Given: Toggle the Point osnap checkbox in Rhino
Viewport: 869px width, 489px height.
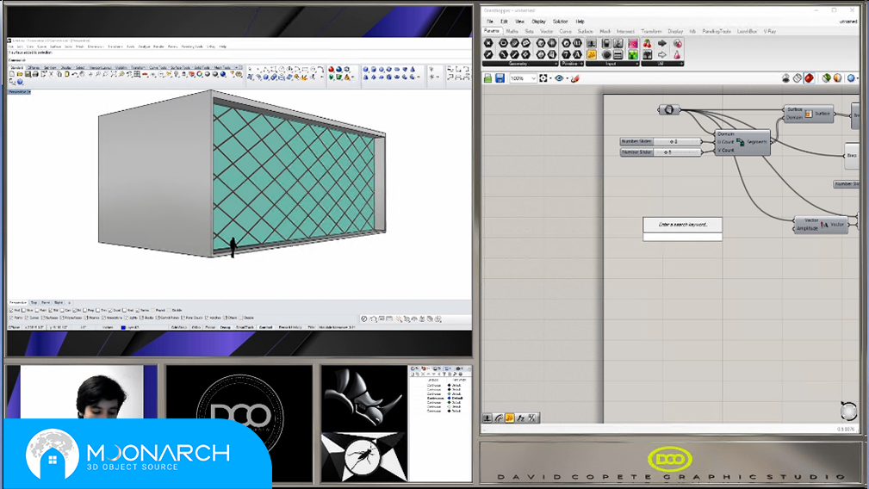Looking at the screenshot, I should tap(37, 310).
